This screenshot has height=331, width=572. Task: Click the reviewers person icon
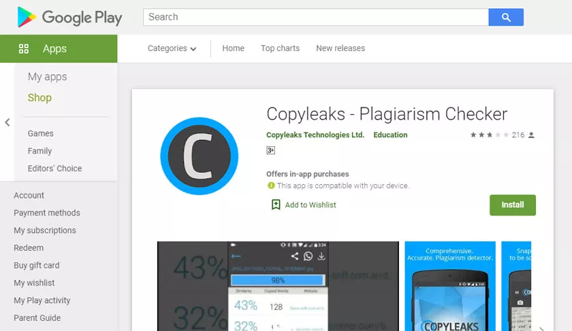tap(532, 135)
